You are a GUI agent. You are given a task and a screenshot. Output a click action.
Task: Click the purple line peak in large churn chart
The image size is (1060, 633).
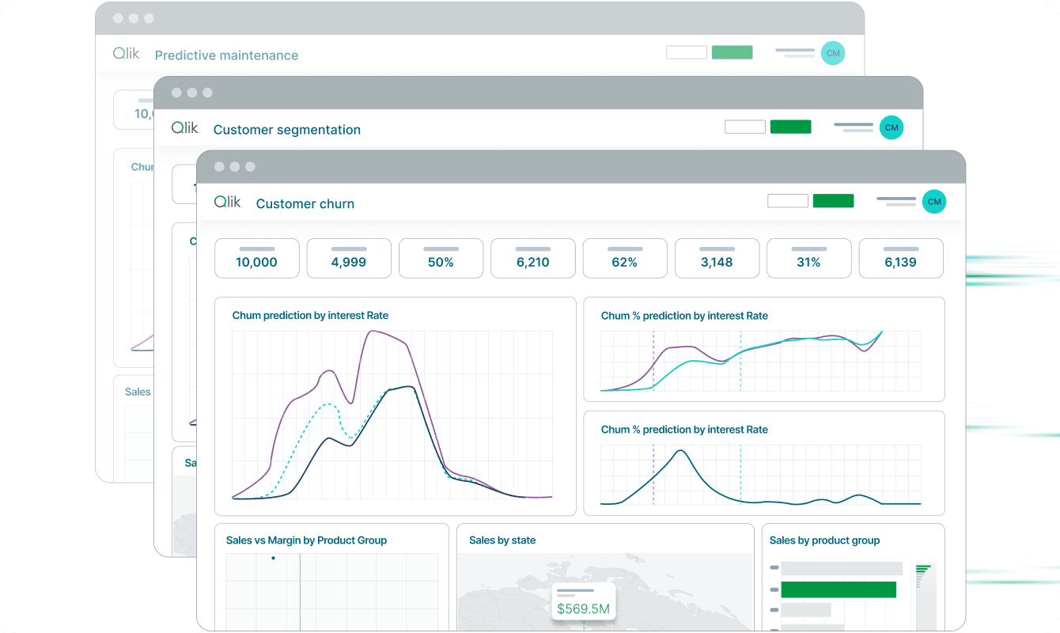tap(373, 331)
